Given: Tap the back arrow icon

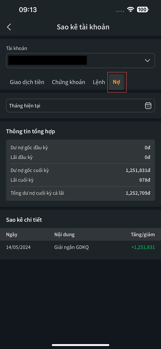Looking at the screenshot, I should coord(9,27).
